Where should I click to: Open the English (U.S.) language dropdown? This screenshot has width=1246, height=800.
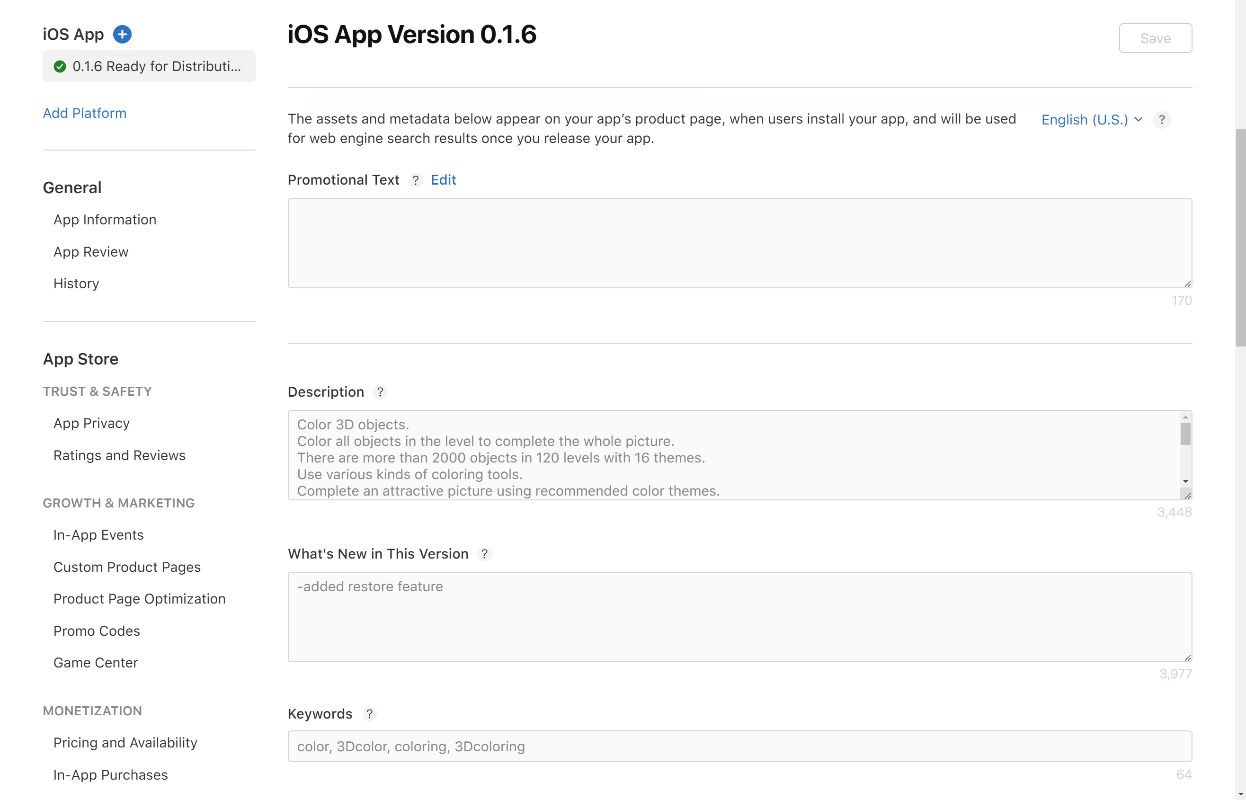[x=1091, y=120]
